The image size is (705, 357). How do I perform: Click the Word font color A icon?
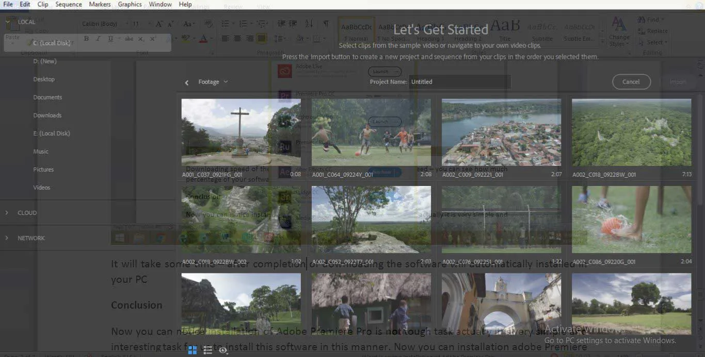[203, 39]
